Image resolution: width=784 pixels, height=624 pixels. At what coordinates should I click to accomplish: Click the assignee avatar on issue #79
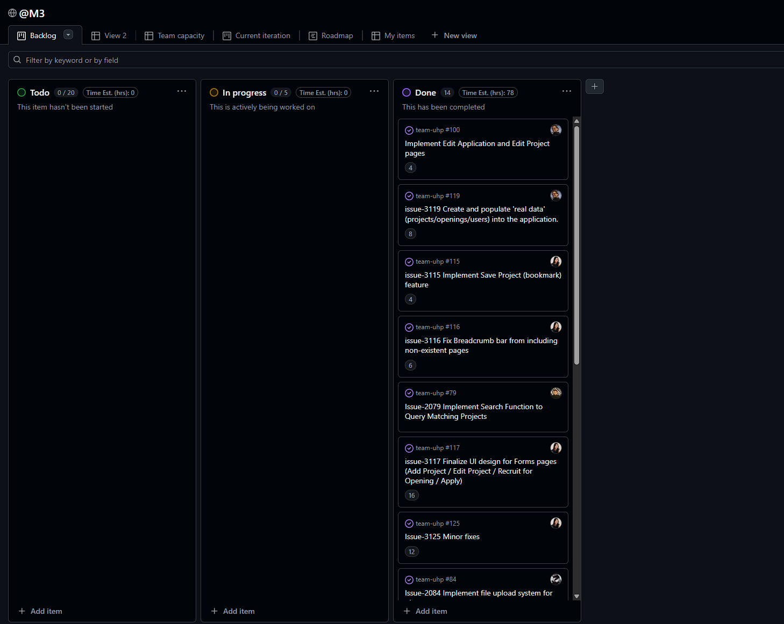coord(556,393)
